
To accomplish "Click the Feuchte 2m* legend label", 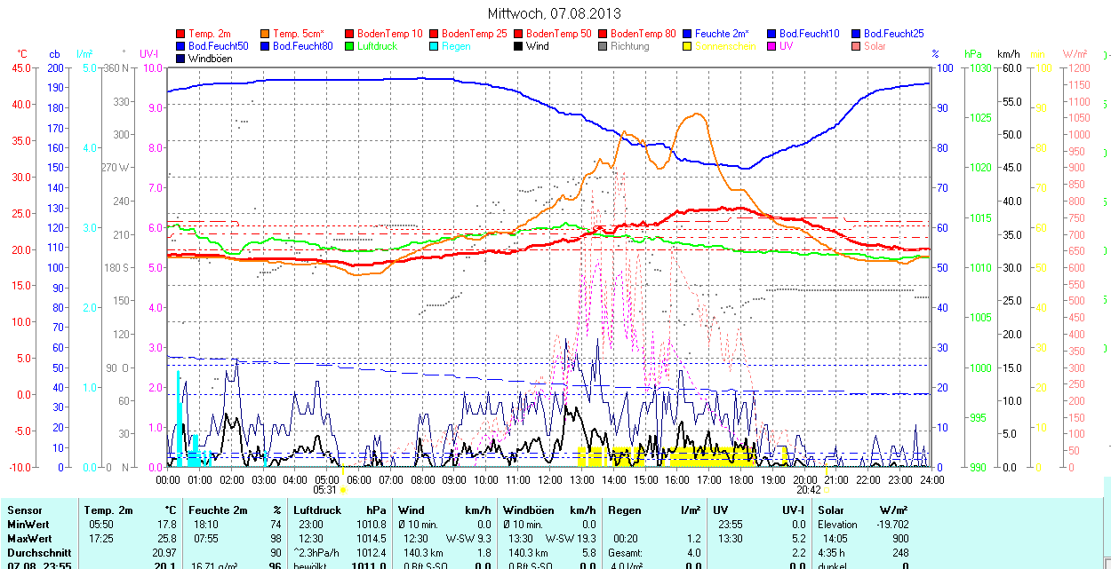I will tap(722, 34).
